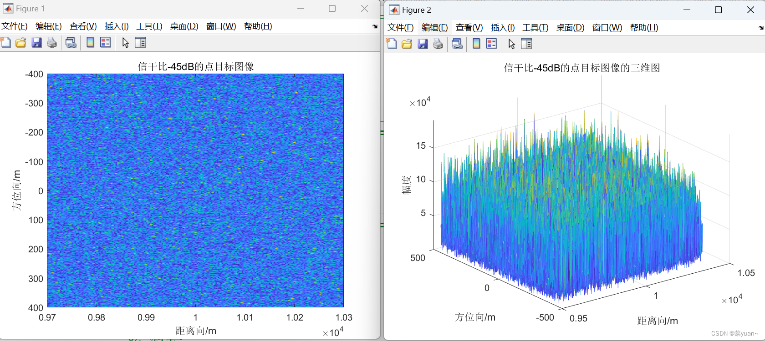The height and width of the screenshot is (341, 765).
Task: Click New Figure icon in Figure 2 toolbar
Action: click(392, 44)
